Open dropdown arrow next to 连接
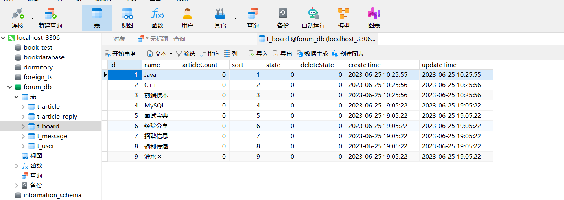Viewport: 564px width, 200px height. click(x=33, y=18)
